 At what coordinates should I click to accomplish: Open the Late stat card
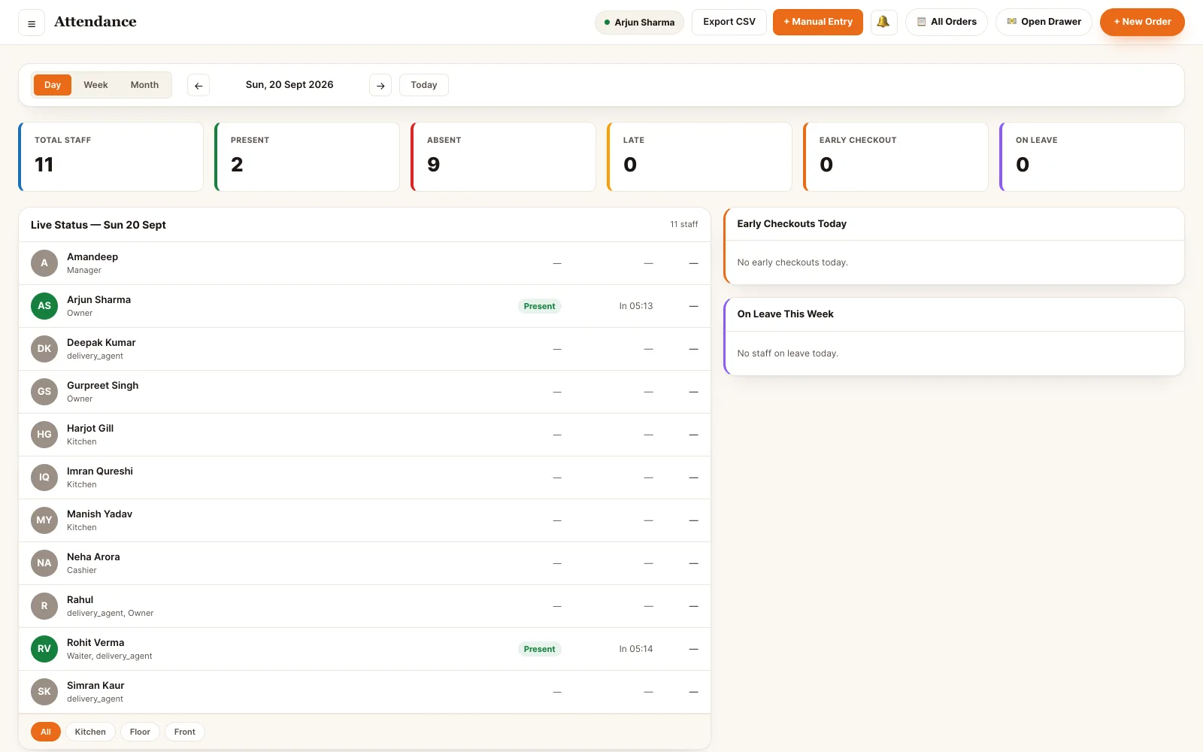(699, 156)
